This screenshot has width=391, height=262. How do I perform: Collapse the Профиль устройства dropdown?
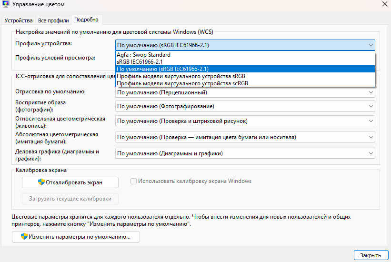(x=245, y=45)
